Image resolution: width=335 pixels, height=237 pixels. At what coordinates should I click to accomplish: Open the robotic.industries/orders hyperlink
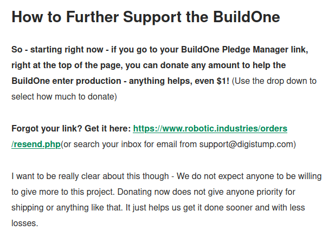210,129
